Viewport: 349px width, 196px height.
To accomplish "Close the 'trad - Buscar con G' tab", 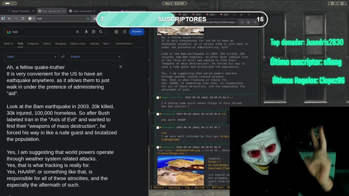I will click(64, 11).
